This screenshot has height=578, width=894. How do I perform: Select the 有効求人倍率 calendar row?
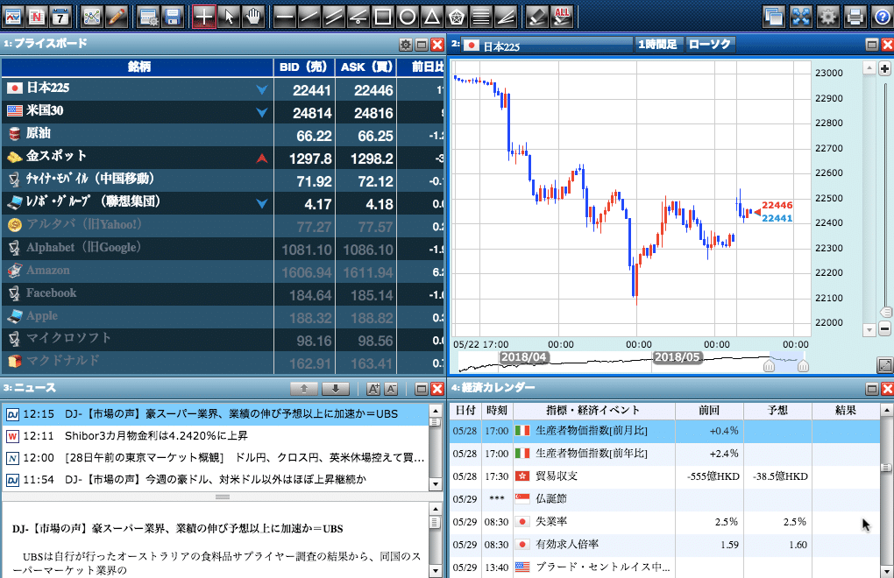(664, 545)
